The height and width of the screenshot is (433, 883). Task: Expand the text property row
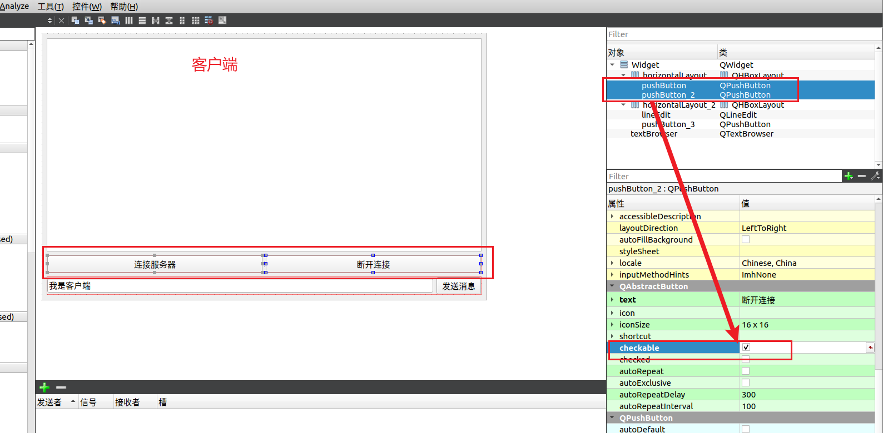point(612,299)
